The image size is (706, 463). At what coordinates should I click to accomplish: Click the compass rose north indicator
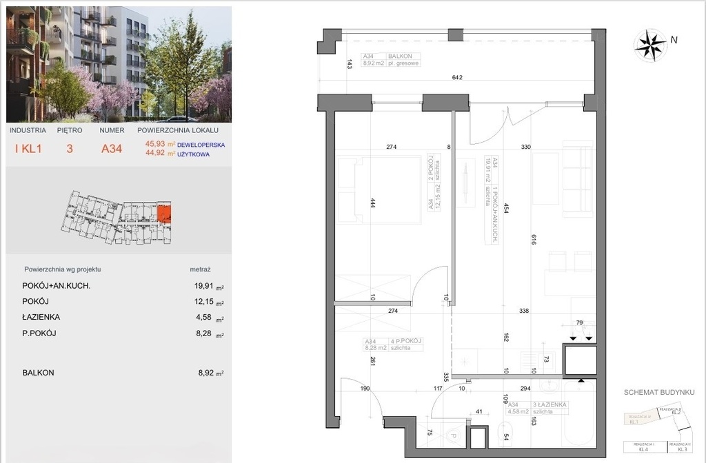click(648, 43)
